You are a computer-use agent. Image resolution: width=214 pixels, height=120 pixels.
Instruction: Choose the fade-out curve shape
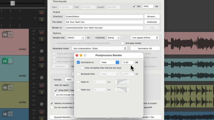pyautogui.click(x=122, y=90)
